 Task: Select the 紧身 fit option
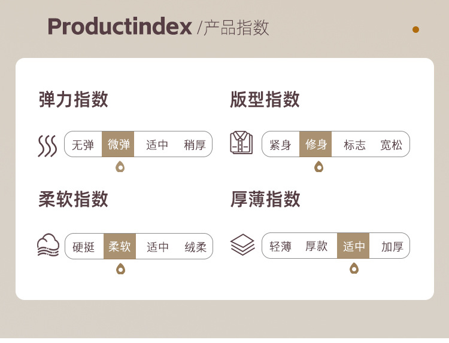coord(280,145)
